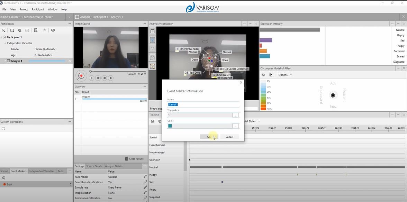Open the View menu
The width and height of the screenshot is (407, 202).
point(13,9)
